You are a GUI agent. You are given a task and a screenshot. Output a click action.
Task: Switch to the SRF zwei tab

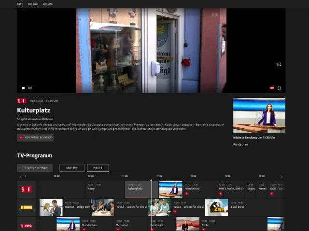tap(33, 4)
